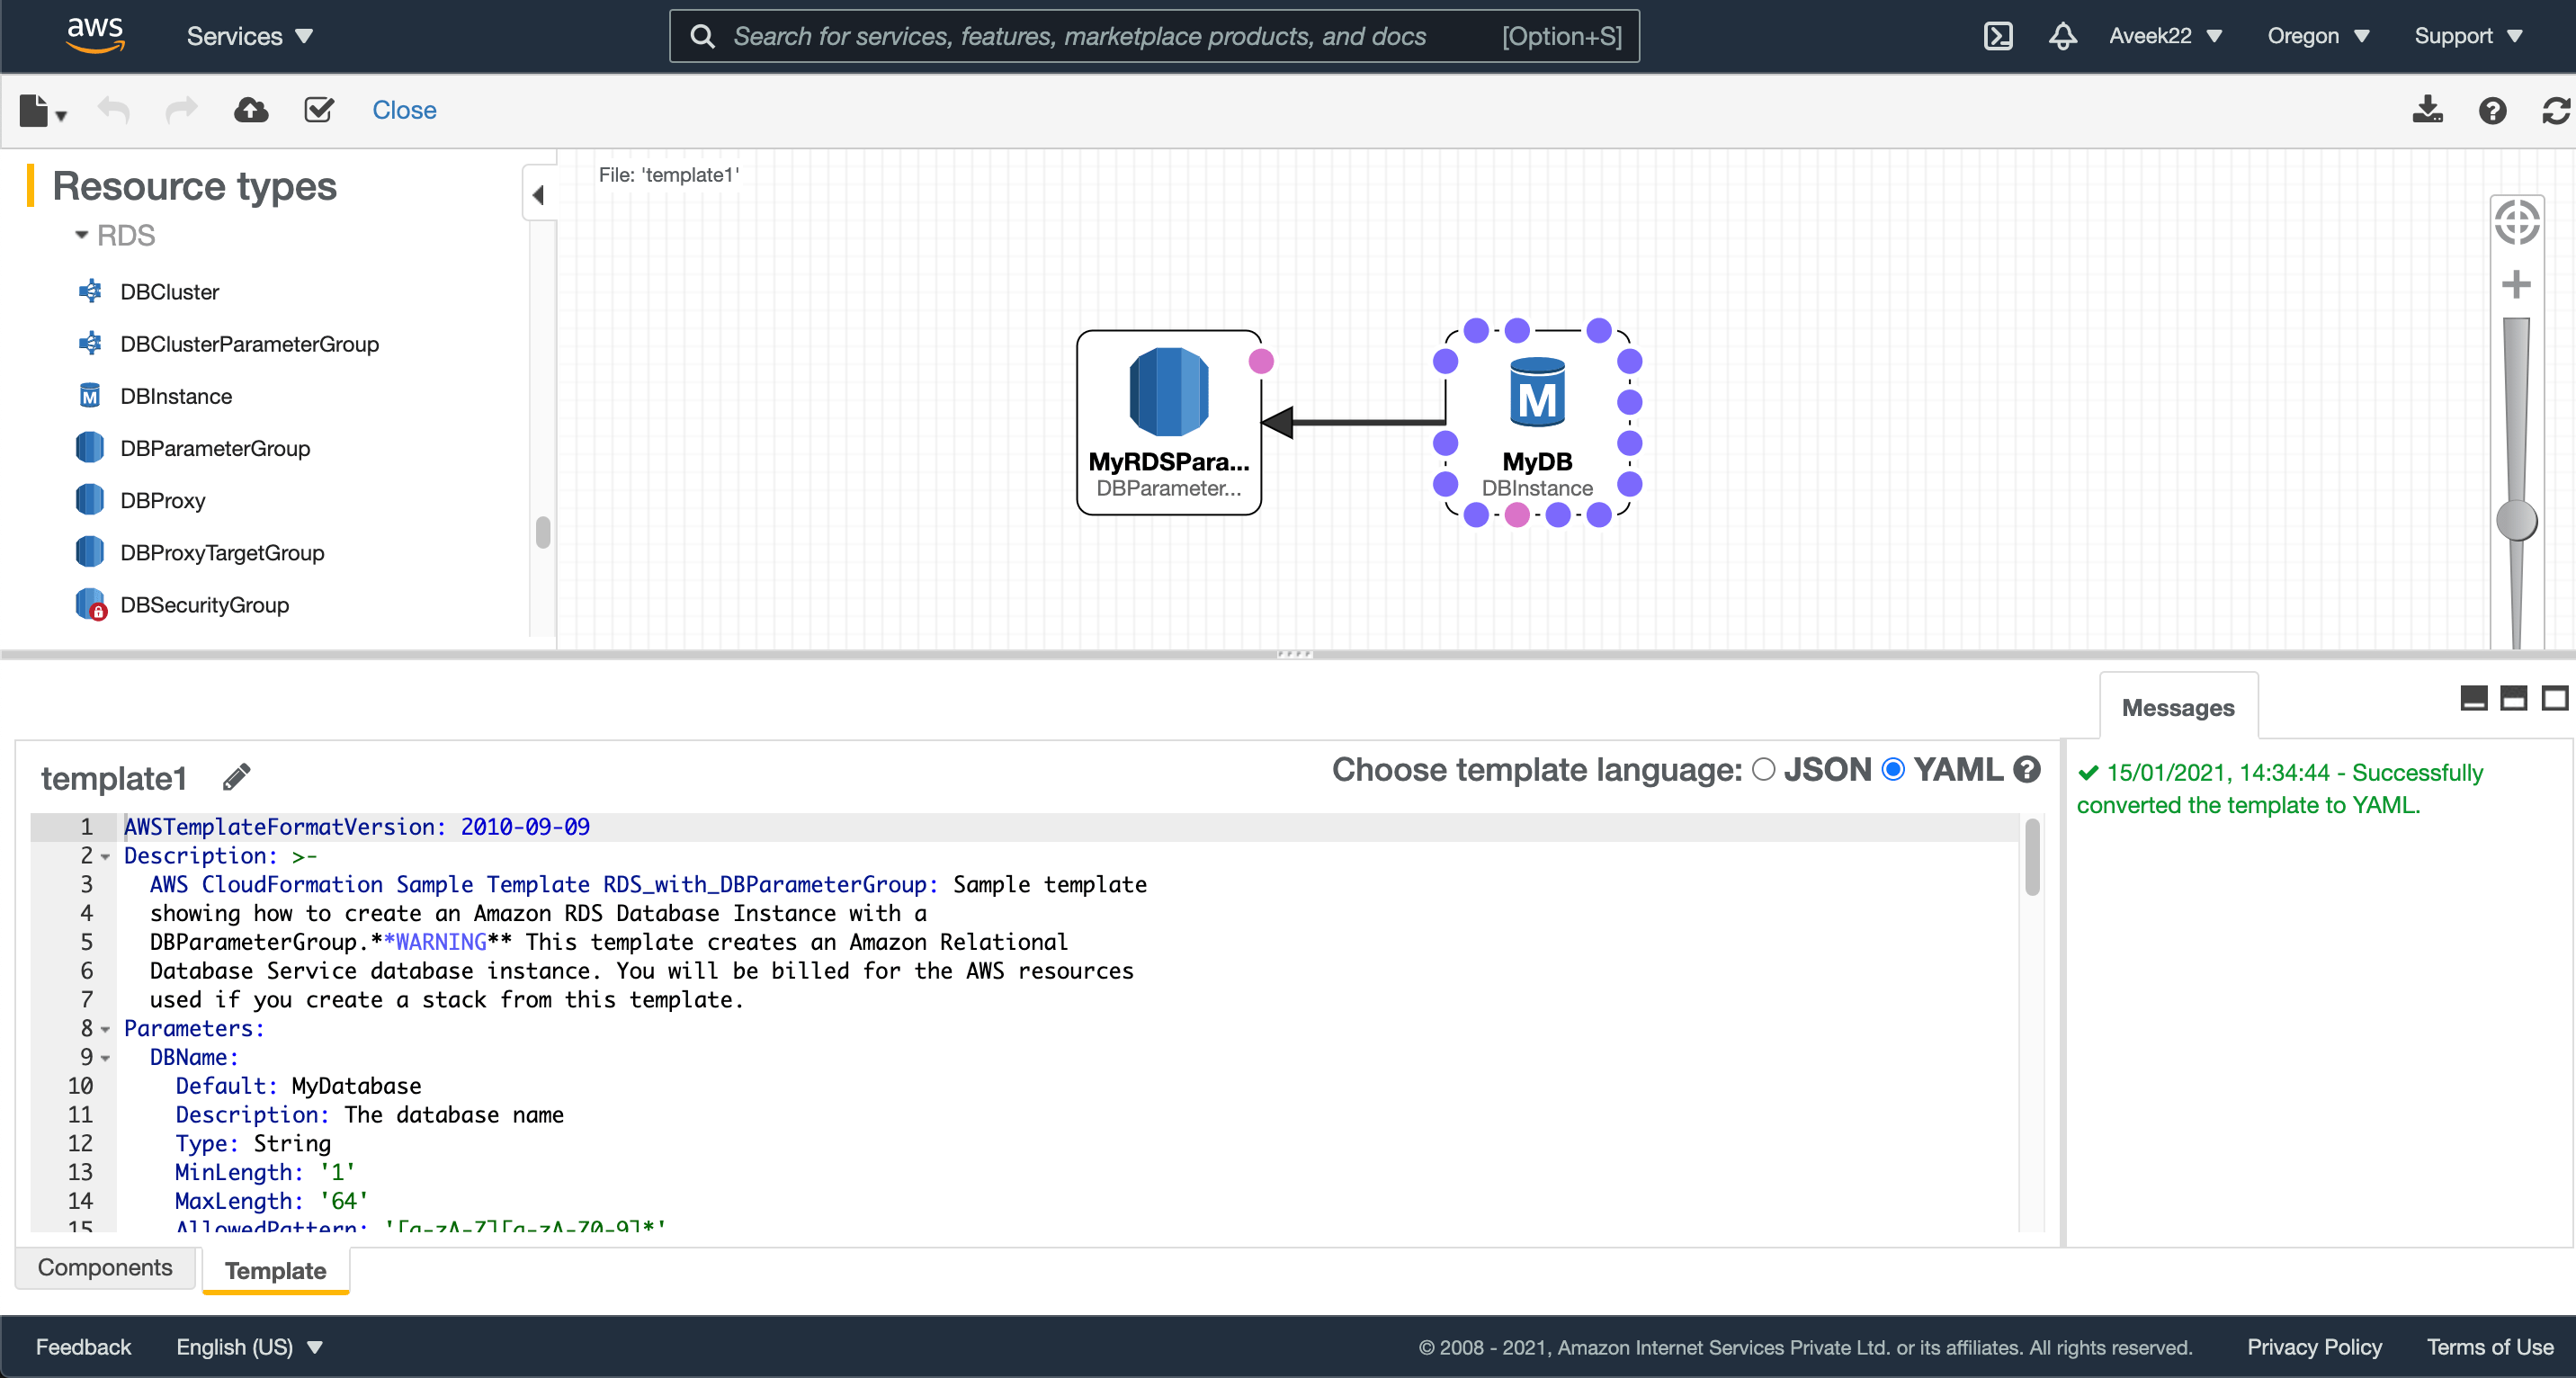Click the Close link in the toolbar
Viewport: 2576px width, 1378px height.
coord(404,110)
